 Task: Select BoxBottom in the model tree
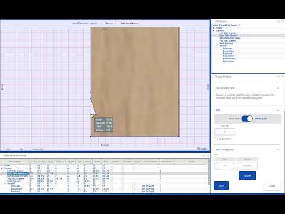click(x=229, y=51)
